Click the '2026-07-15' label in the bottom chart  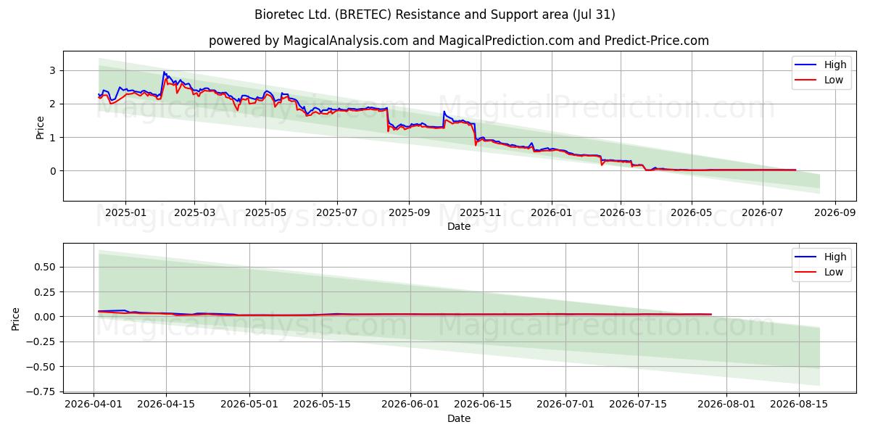[639, 405]
